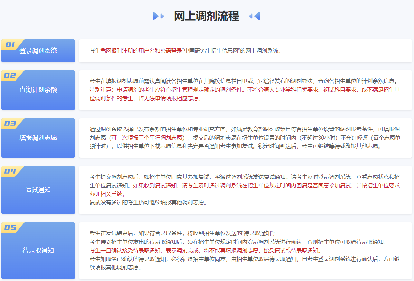Select the 查询计划余额 step card

point(38,90)
